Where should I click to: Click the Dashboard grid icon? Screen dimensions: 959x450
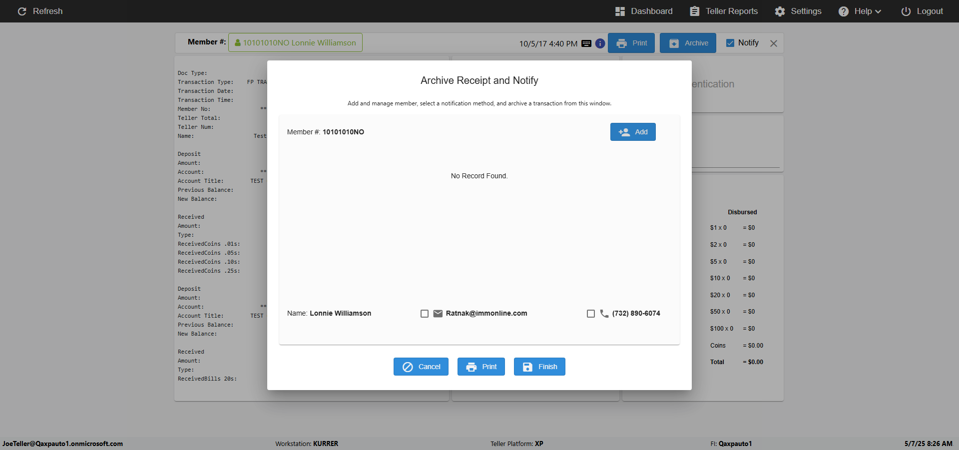click(x=620, y=11)
